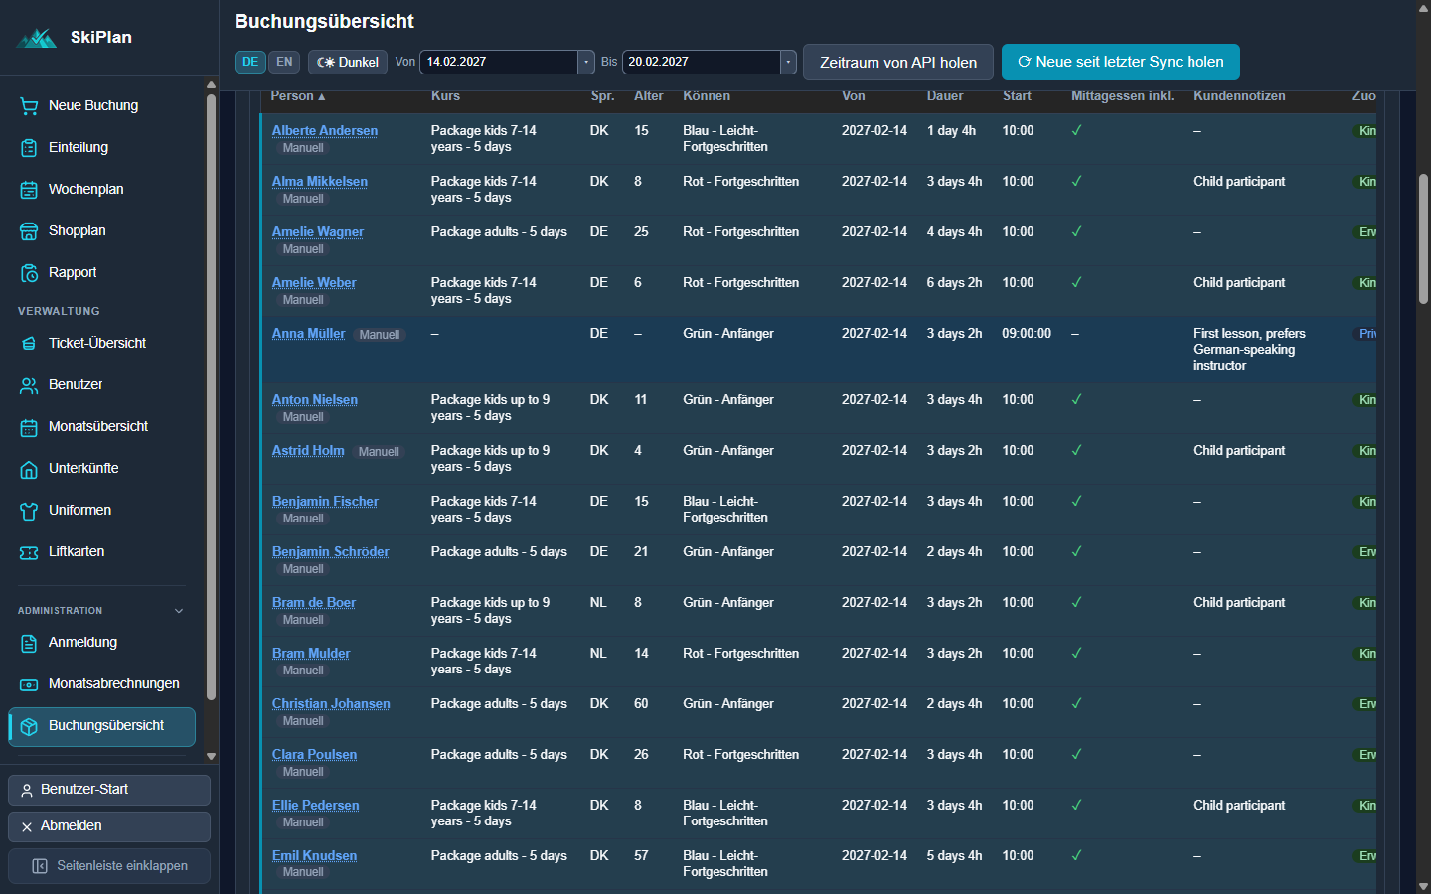Click the Monatsübersicht calendar icon
This screenshot has width=1431, height=894.
coord(29,427)
